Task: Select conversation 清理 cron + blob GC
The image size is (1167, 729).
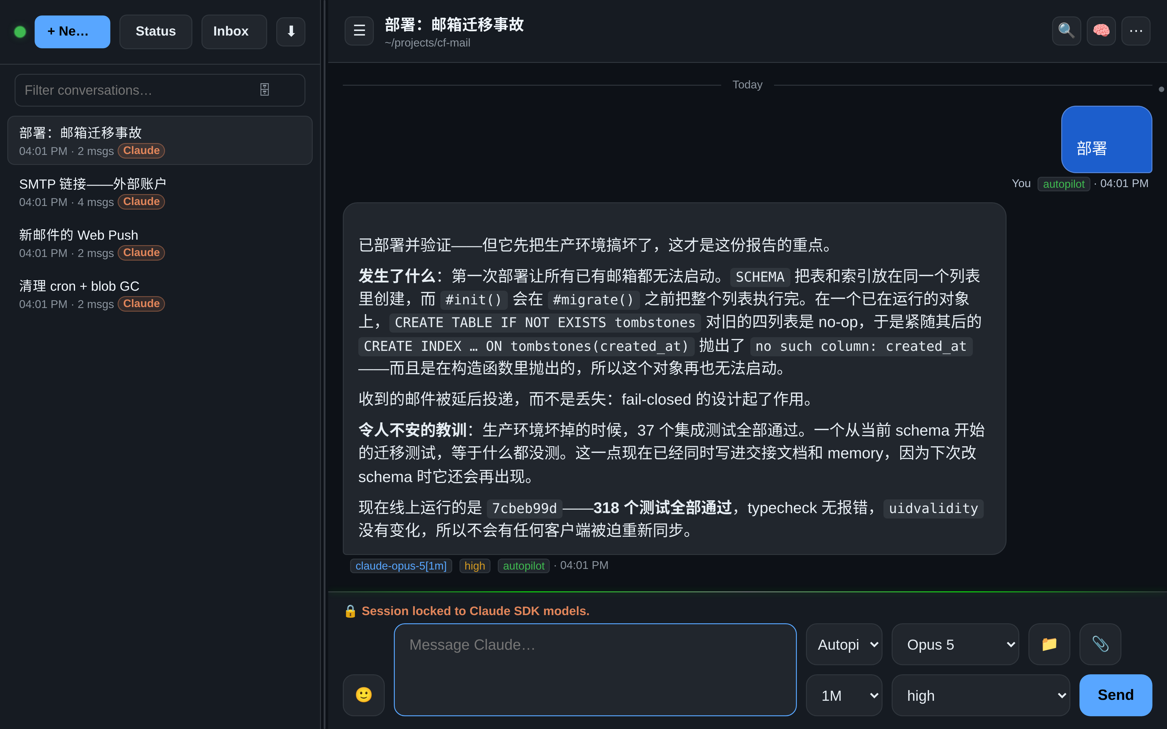Action: coord(160,294)
